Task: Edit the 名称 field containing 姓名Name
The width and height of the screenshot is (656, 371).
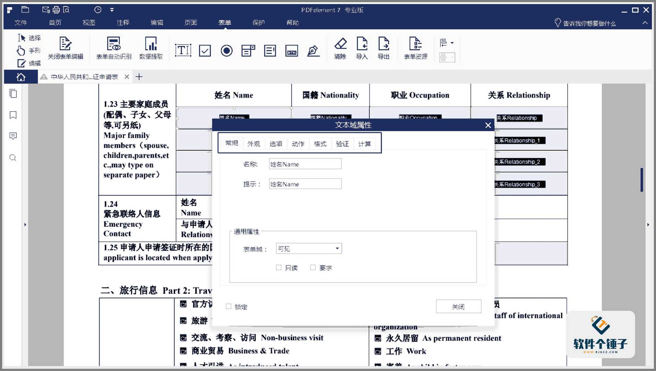Action: (305, 164)
